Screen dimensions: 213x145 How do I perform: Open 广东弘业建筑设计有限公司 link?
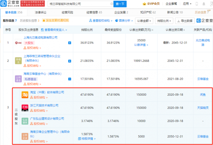coord(47,119)
